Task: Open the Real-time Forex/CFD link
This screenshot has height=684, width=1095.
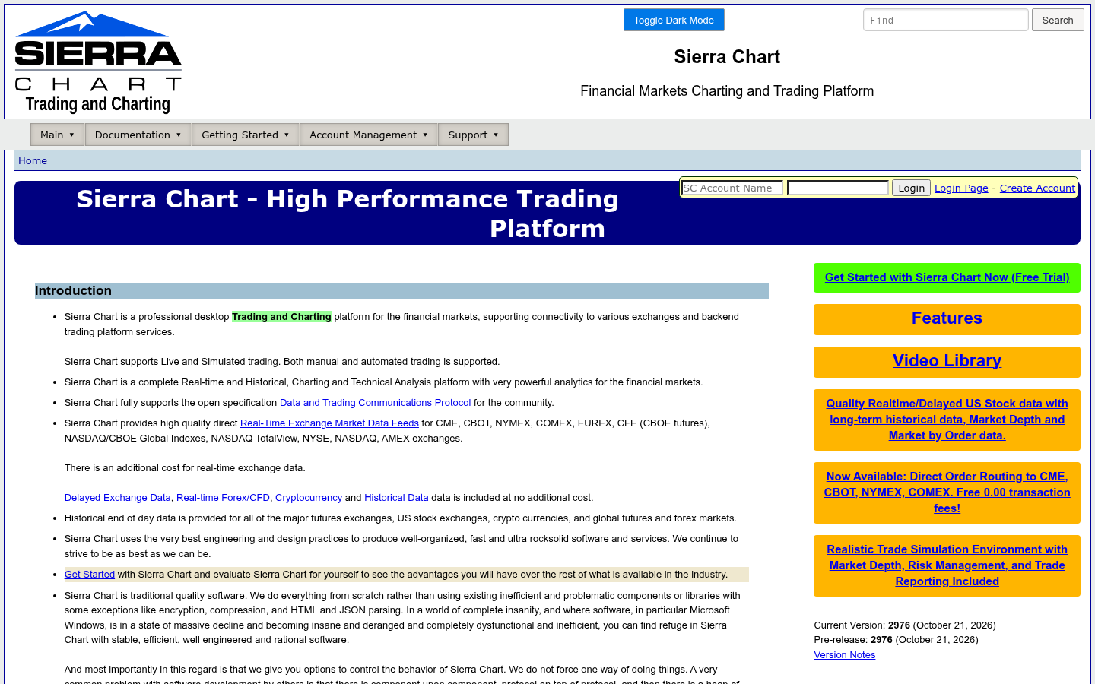Action: pyautogui.click(x=223, y=498)
